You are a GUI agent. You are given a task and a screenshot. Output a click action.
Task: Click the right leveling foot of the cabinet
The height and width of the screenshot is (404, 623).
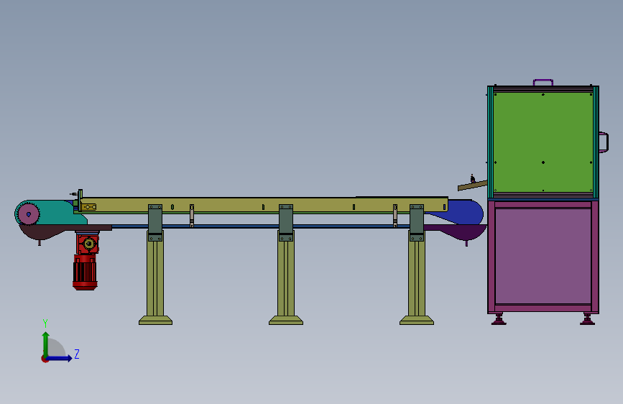tap(587, 319)
